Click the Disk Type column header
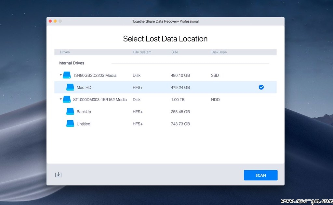333x205 pixels. (219, 52)
